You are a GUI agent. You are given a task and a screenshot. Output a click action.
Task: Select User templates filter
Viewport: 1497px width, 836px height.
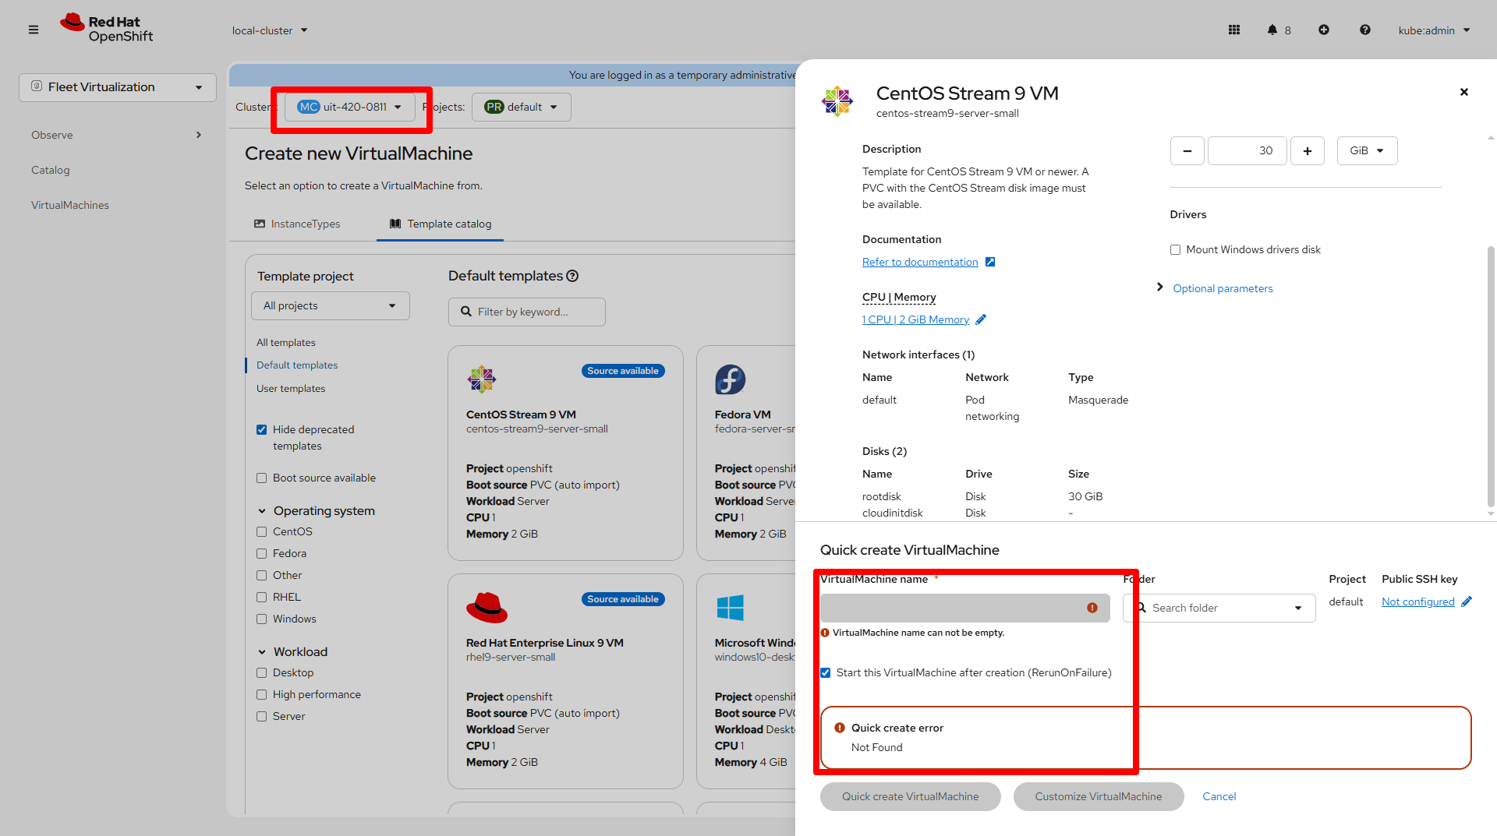pyautogui.click(x=291, y=388)
